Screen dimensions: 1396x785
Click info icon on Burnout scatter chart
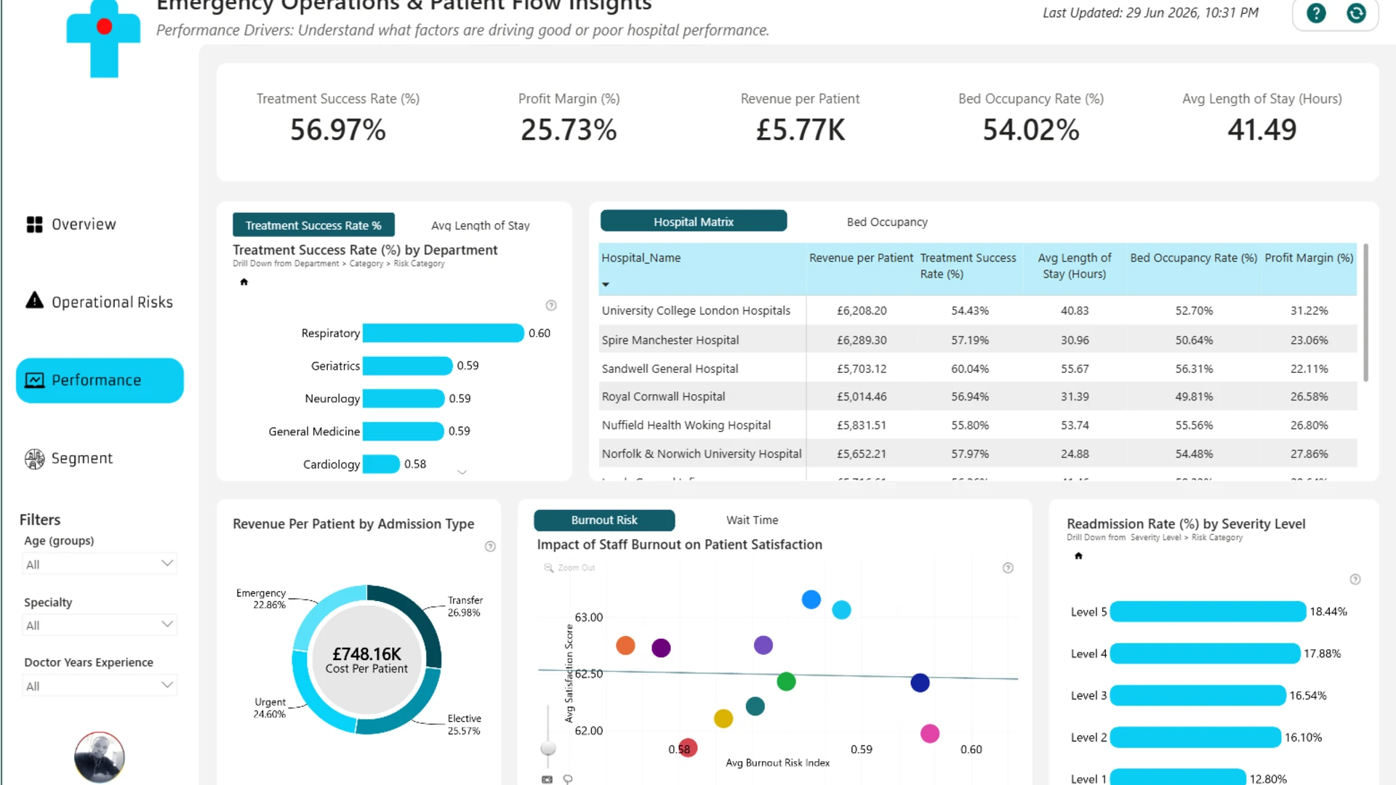point(1008,568)
